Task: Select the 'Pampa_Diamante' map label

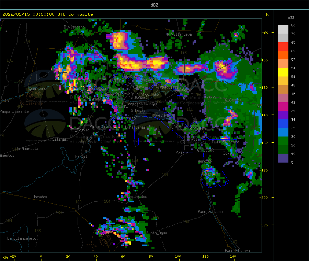Action: pos(14,111)
